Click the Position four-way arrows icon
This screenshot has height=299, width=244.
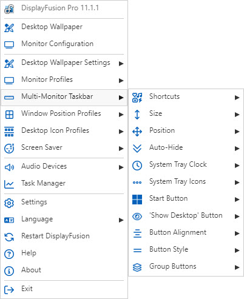click(x=137, y=132)
